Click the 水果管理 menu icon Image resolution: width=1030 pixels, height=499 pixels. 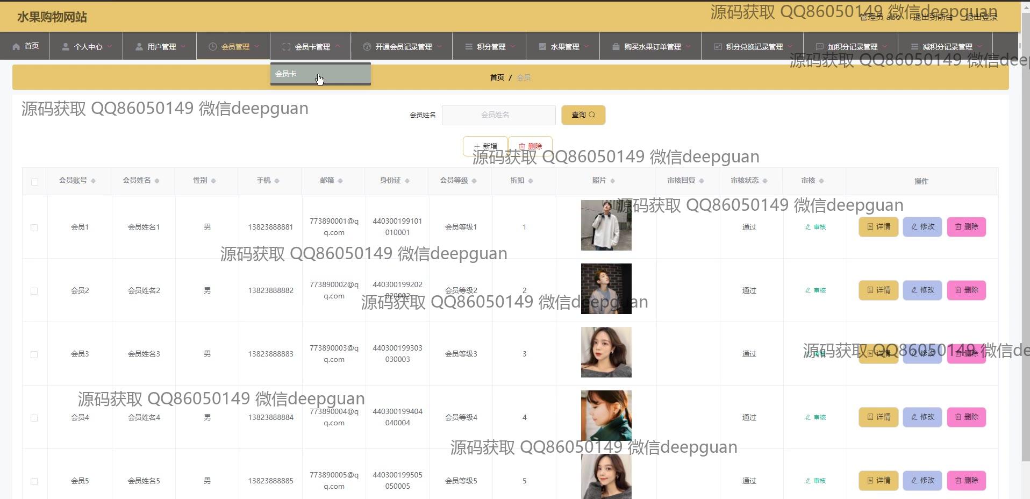click(x=542, y=47)
